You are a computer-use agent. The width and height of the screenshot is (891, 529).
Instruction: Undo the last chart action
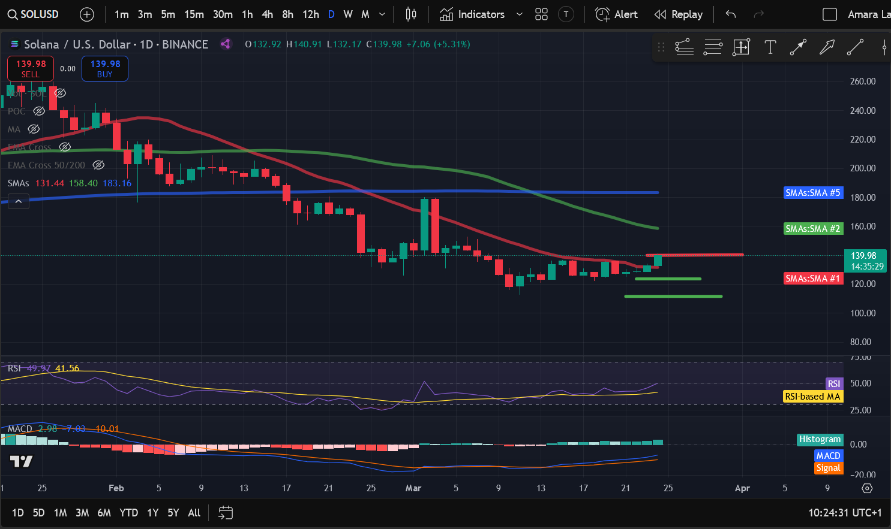tap(730, 14)
